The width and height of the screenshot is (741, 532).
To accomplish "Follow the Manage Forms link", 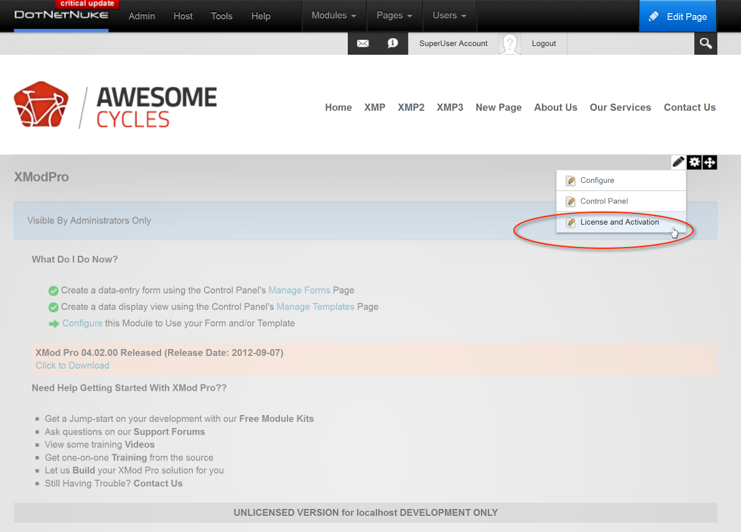I will 299,290.
